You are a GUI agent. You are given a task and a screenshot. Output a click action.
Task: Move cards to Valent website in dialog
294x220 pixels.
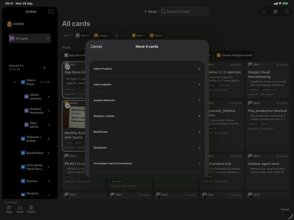[x=147, y=84]
